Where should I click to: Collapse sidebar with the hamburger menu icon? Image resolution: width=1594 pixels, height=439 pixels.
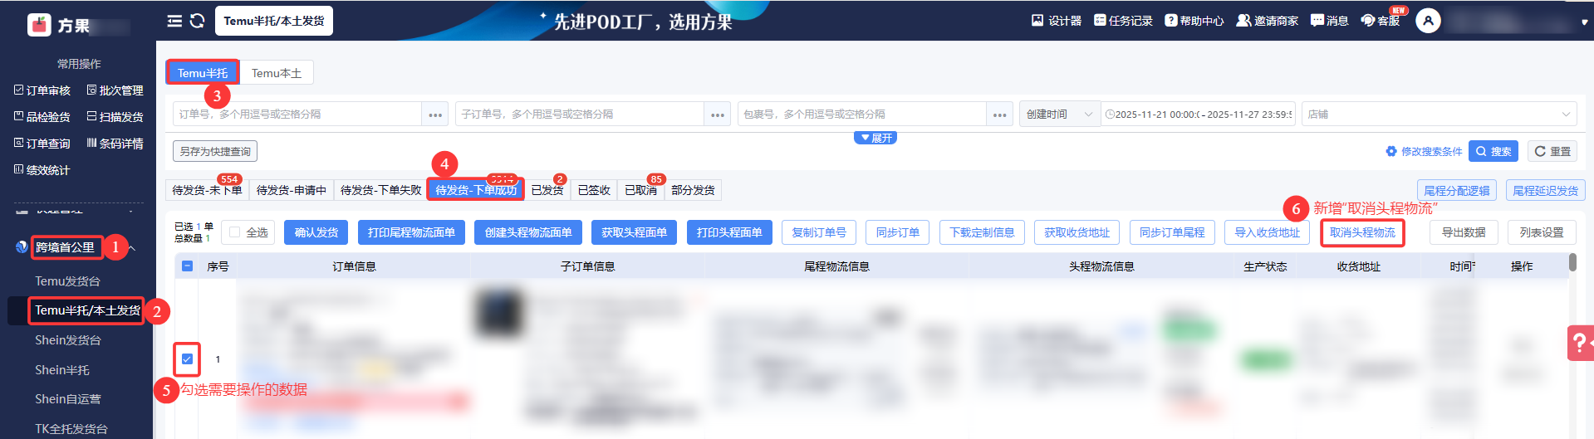(174, 21)
